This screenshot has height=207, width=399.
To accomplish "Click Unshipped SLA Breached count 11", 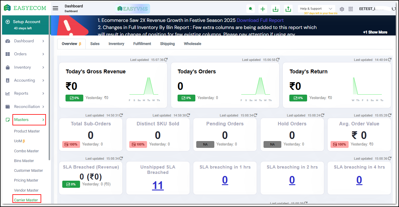I will coord(158,185).
